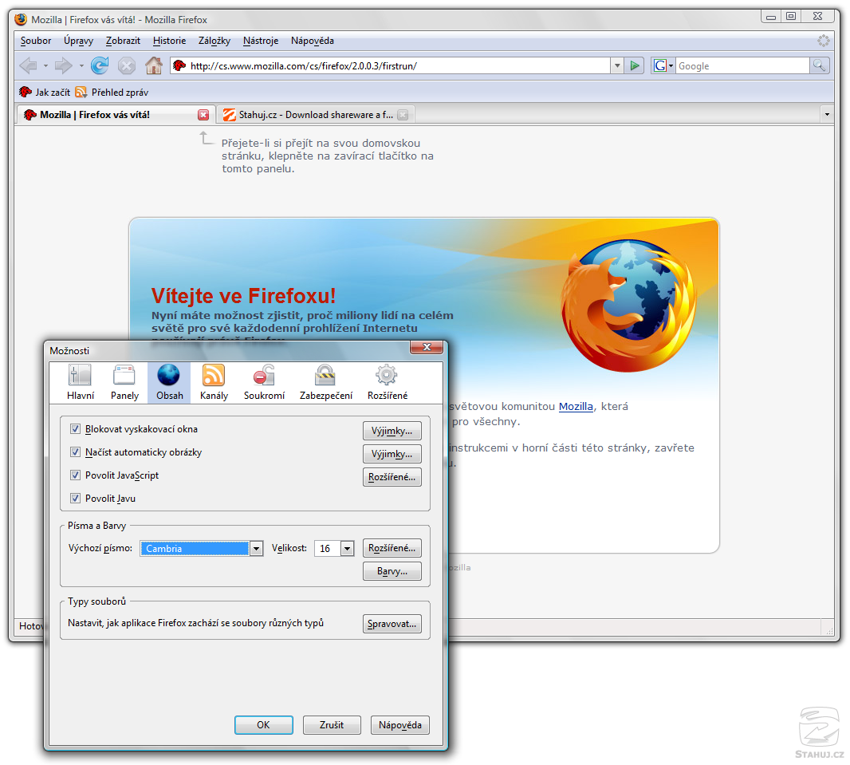Focus the Google search field
Viewport: 850px width, 765px height.
coord(742,65)
